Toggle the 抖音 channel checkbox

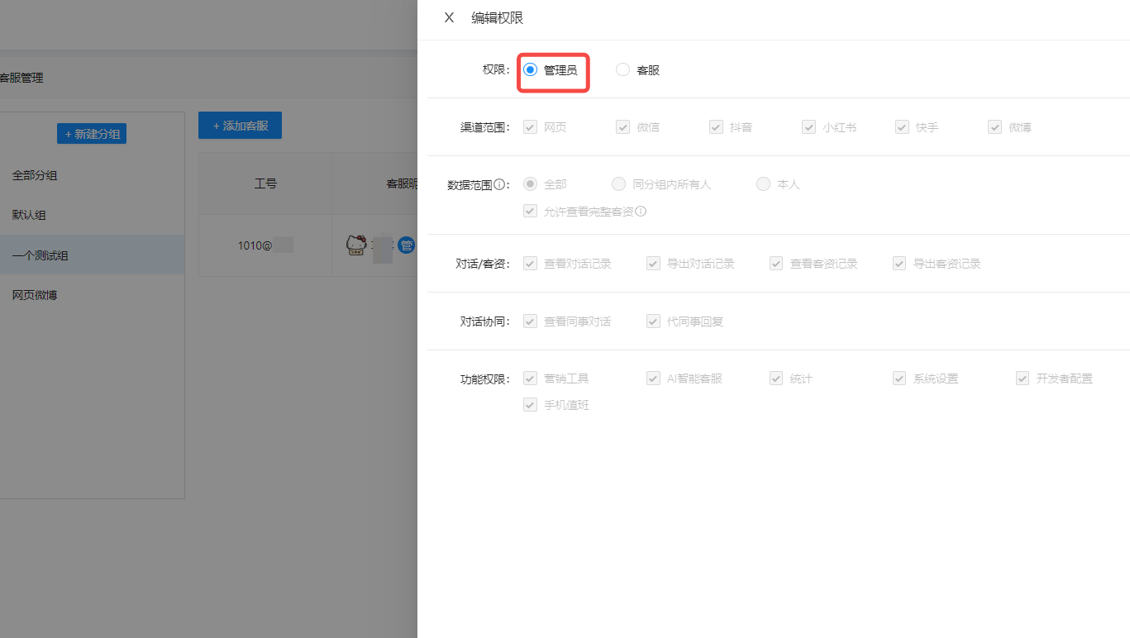716,126
